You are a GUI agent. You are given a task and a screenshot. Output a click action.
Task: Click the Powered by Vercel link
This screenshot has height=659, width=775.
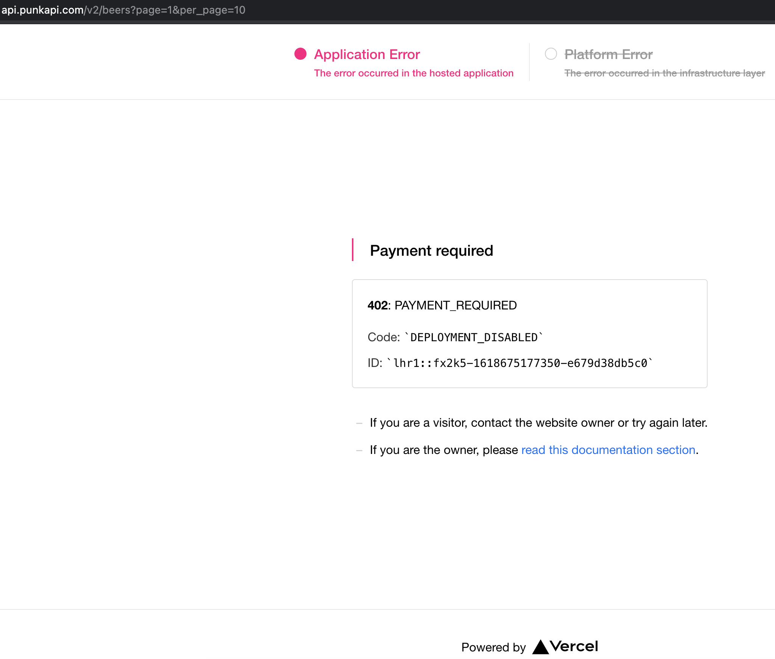tap(529, 647)
